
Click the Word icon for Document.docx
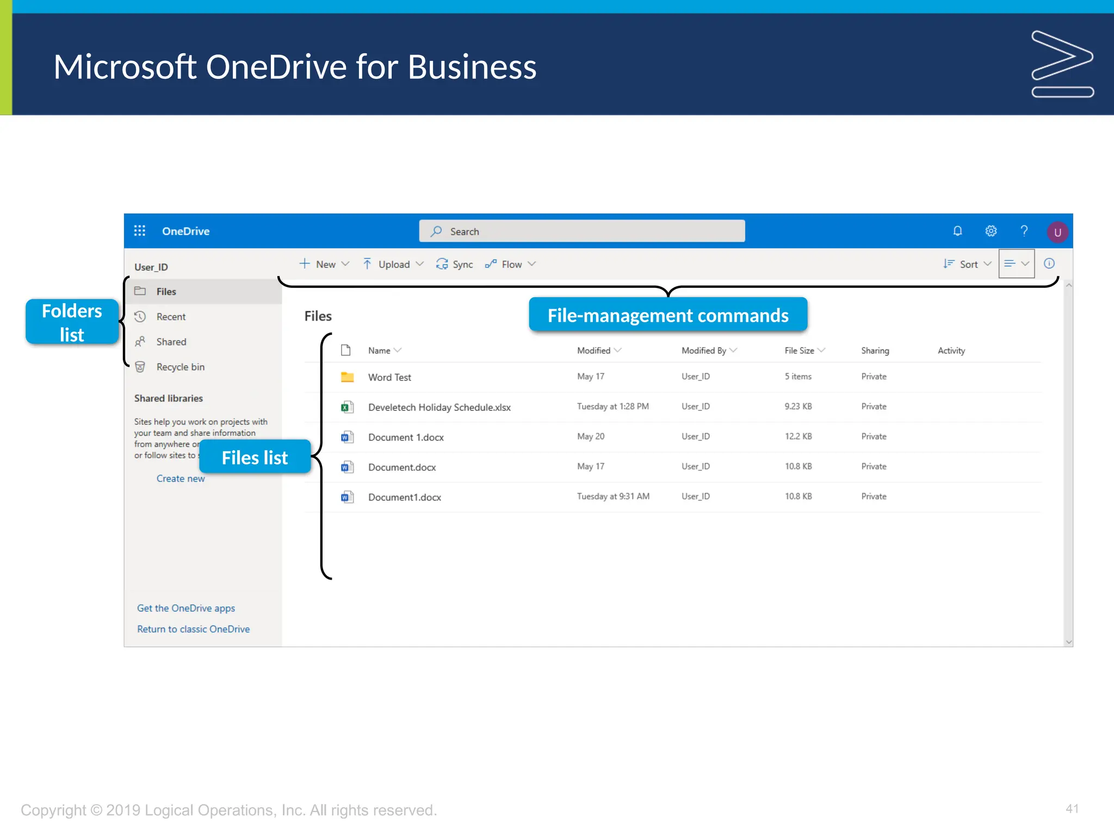pos(347,466)
